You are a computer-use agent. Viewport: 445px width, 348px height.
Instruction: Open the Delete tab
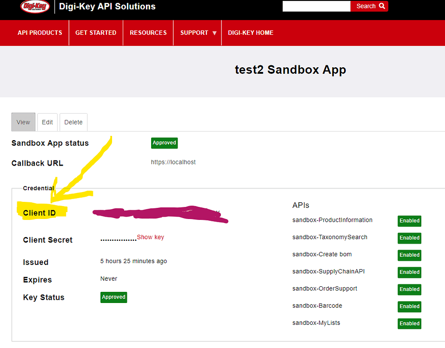(73, 122)
